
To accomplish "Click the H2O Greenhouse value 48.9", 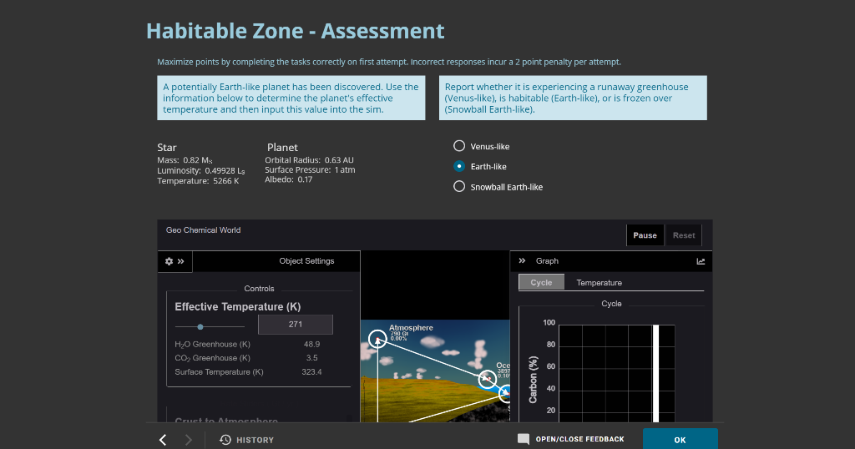I will pyautogui.click(x=312, y=345).
